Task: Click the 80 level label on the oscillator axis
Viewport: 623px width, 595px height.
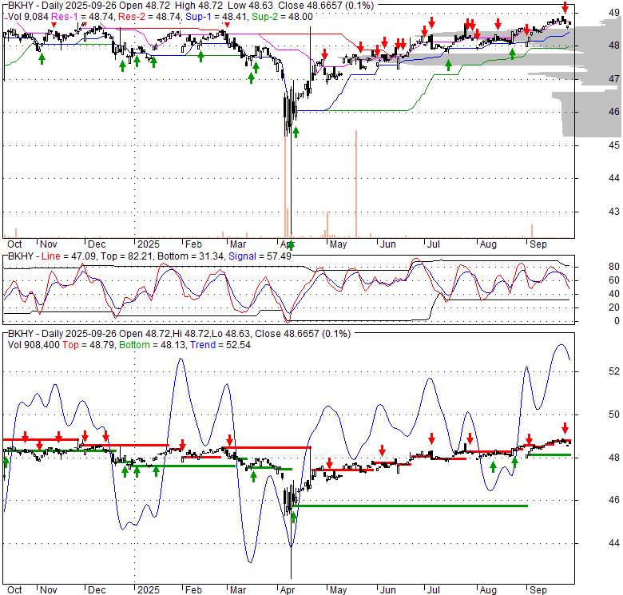Action: [614, 267]
